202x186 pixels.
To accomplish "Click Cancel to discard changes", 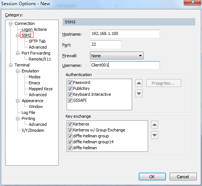I will tap(183, 177).
